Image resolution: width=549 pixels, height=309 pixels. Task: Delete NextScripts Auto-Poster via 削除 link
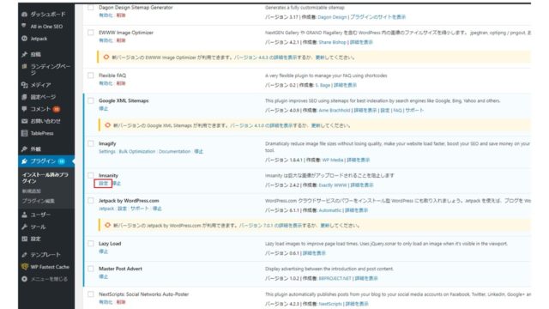coord(121,302)
